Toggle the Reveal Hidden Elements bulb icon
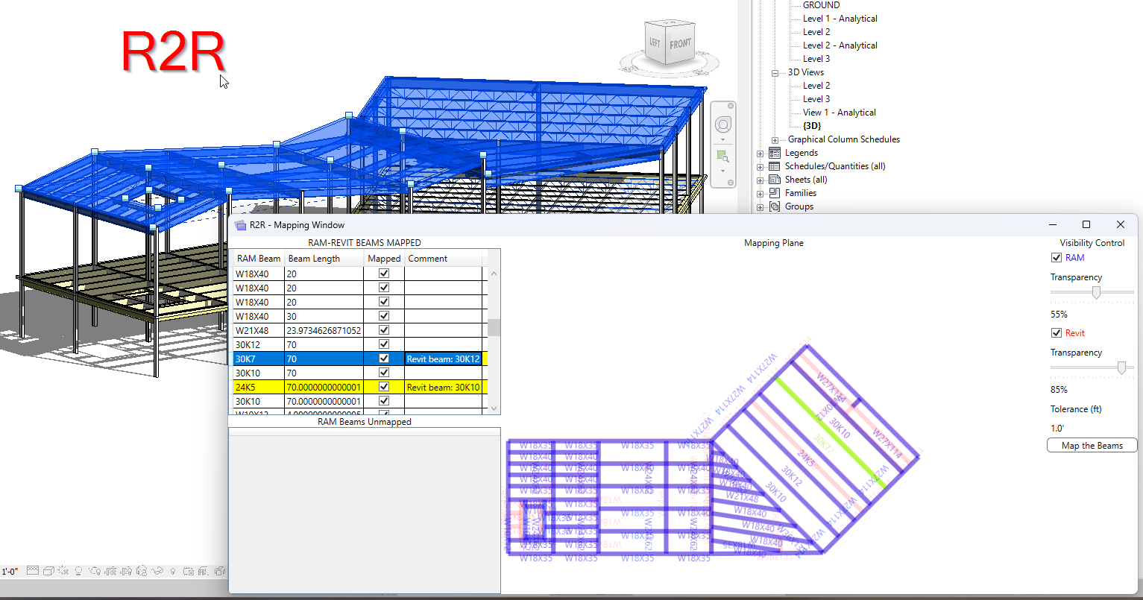 pyautogui.click(x=173, y=571)
